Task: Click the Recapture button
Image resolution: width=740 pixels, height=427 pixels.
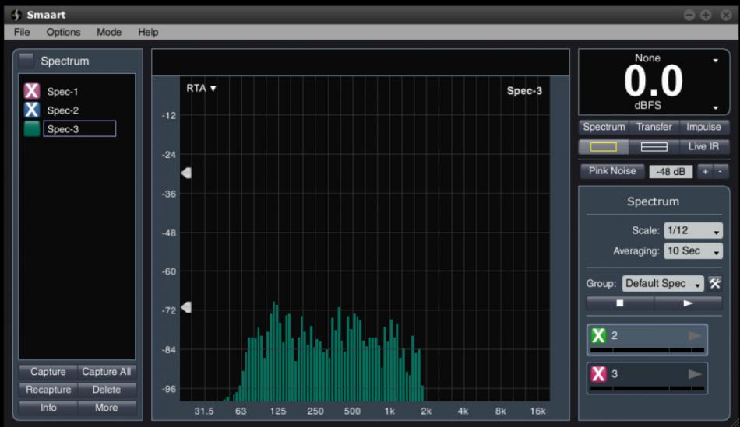Action: 48,390
